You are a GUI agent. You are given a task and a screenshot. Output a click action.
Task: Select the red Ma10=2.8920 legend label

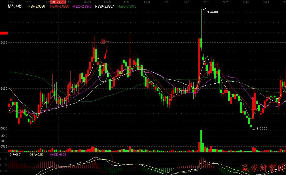[x=60, y=6]
